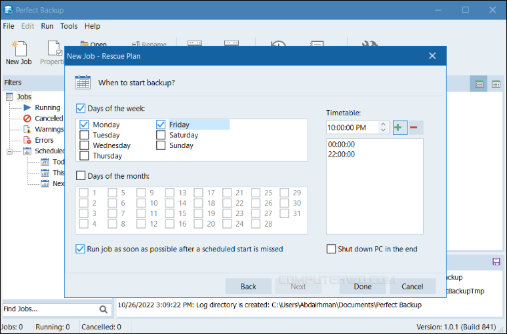Viewport: 507px width, 334px height.
Task: Click the Cancelled: 0 status bar entry
Action: point(101,327)
